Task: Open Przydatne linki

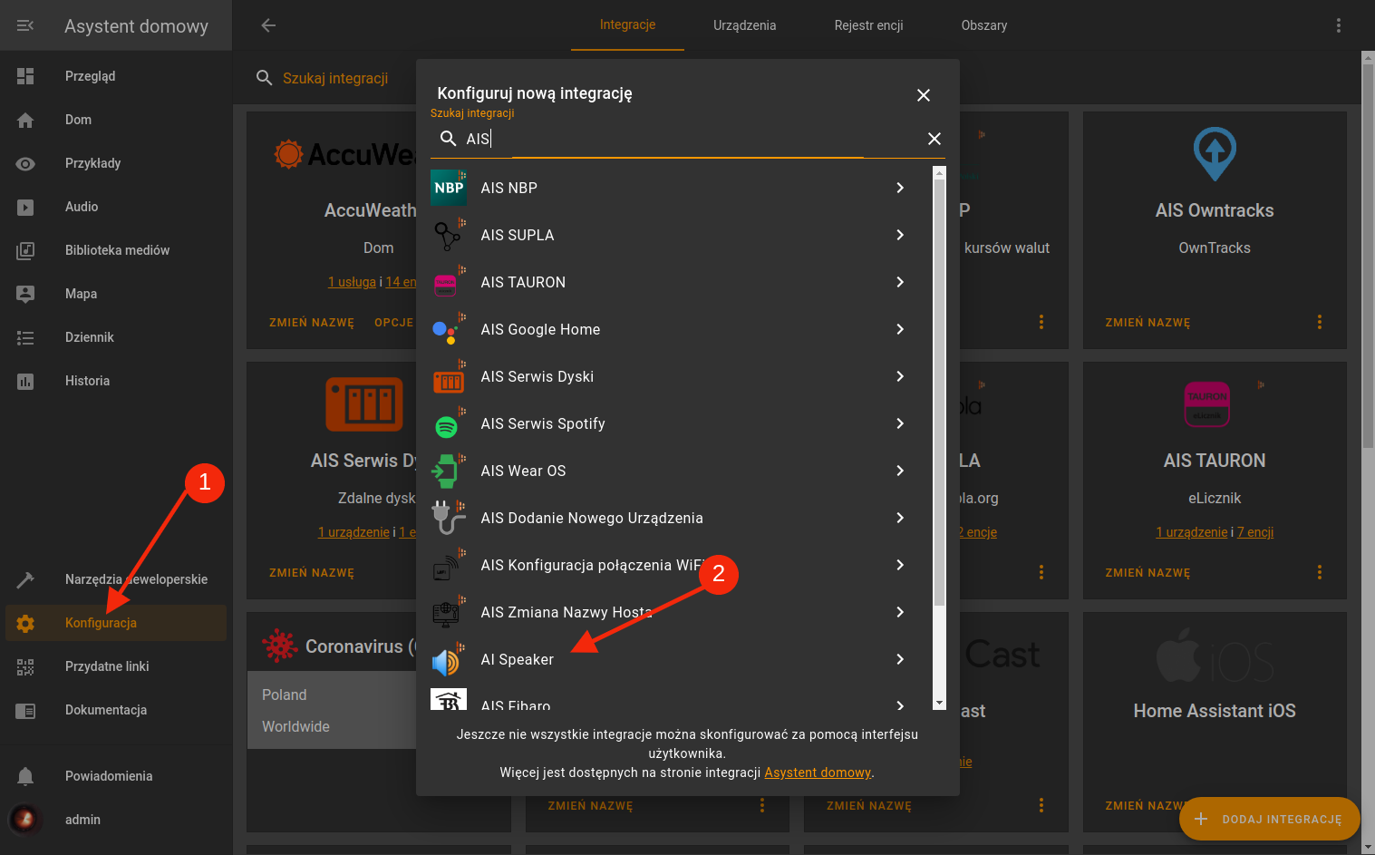Action: click(x=116, y=666)
